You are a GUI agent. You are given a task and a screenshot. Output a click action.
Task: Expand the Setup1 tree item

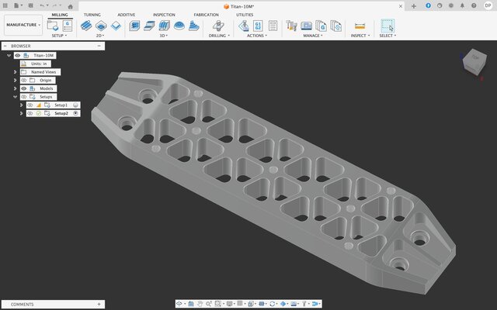22,105
